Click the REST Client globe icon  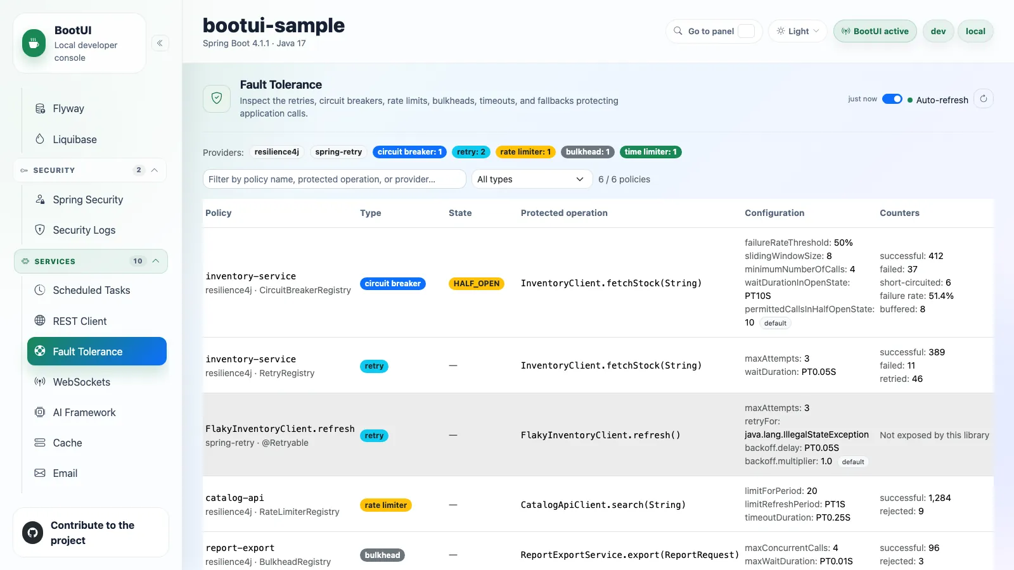[x=40, y=320]
